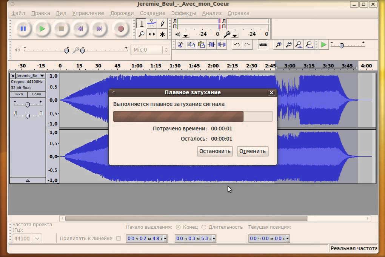Click the track gain slider knob
Image resolution: width=385 pixels, height=257 pixels.
(x=28, y=105)
